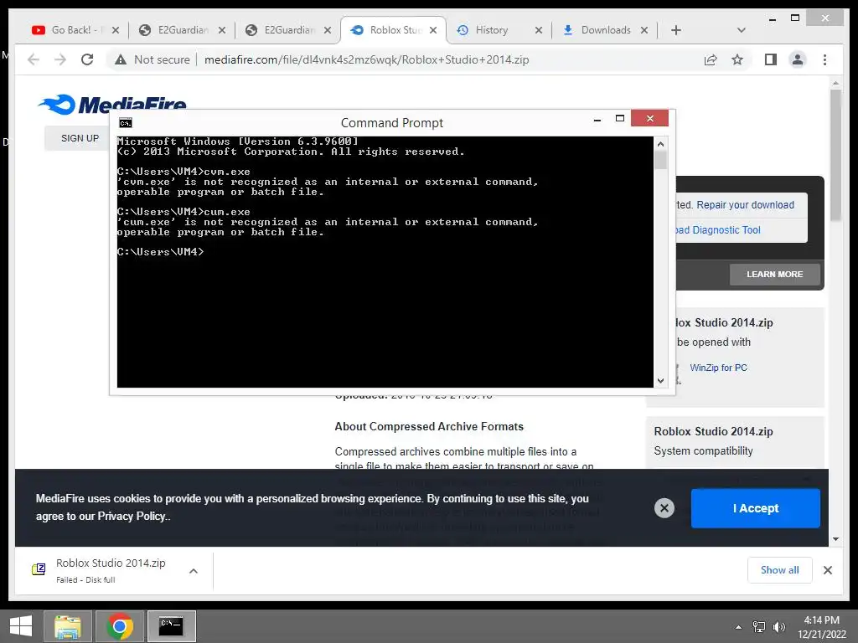Click Command Prompt scrollbar down arrow
Image resolution: width=858 pixels, height=643 pixels.
pyautogui.click(x=660, y=381)
